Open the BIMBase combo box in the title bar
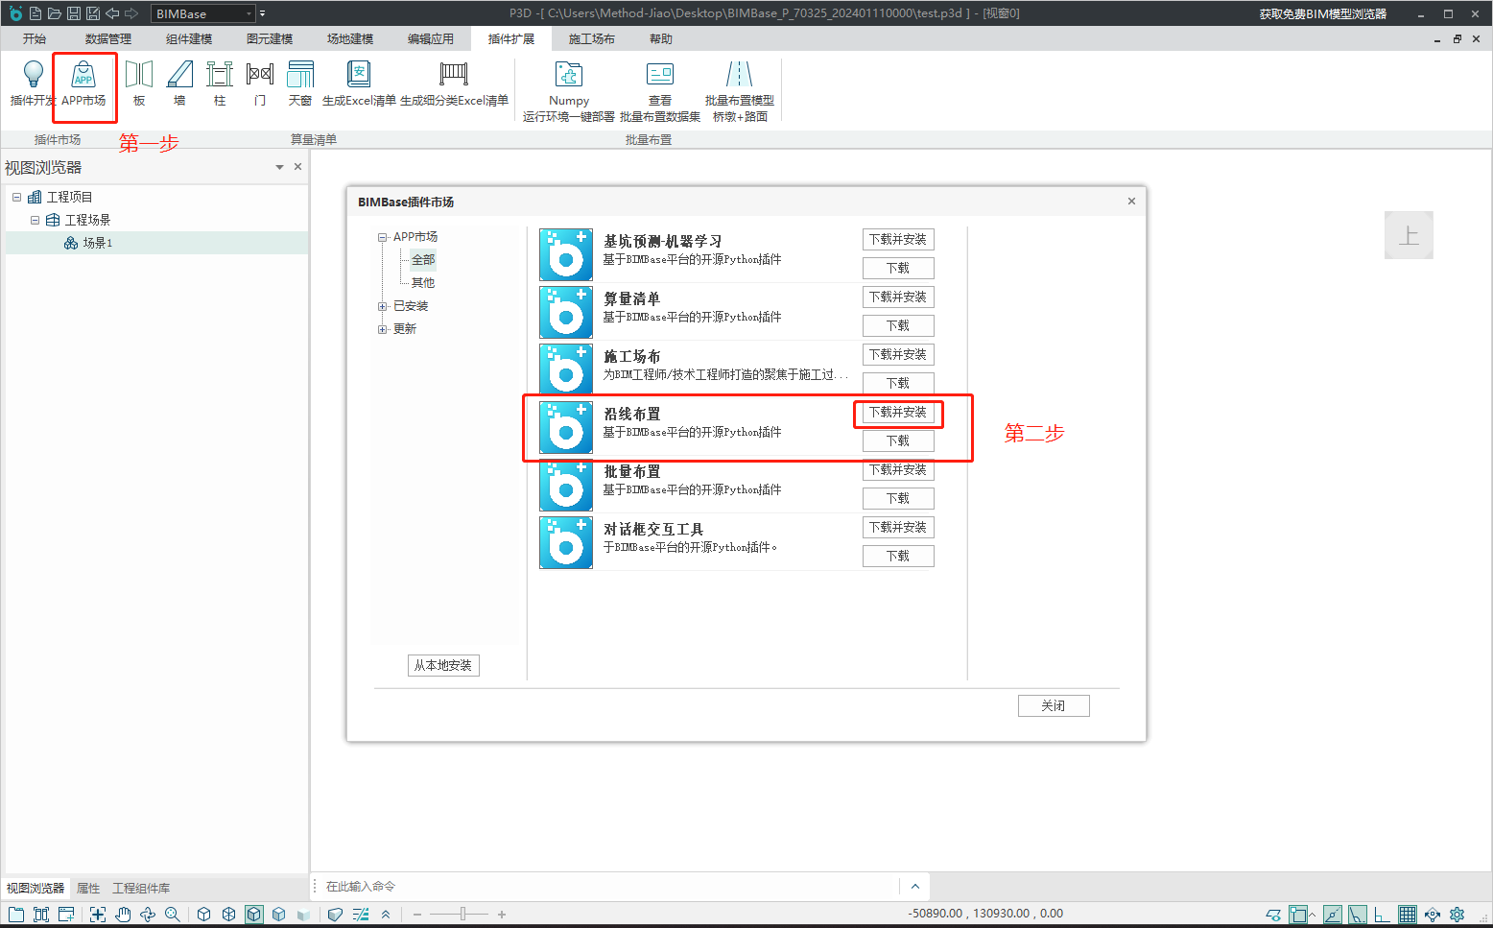 click(x=204, y=13)
